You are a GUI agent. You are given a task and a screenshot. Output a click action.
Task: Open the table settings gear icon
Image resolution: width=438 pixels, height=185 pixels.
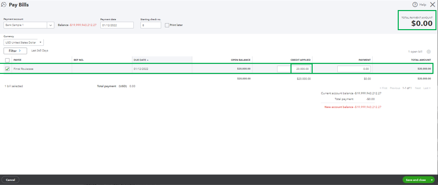tap(429, 52)
